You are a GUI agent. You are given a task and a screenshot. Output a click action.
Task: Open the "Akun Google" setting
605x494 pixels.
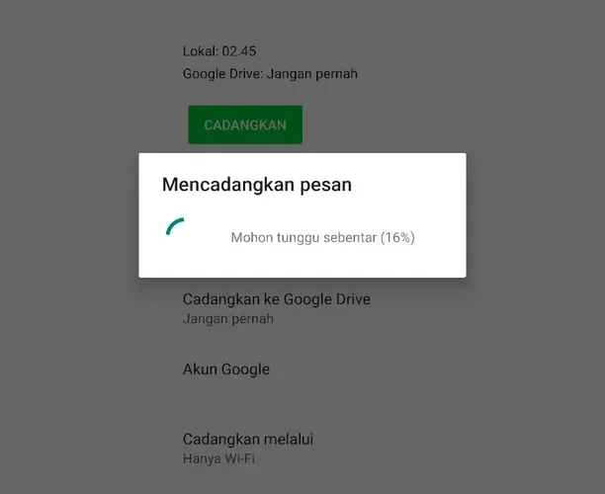tap(226, 370)
